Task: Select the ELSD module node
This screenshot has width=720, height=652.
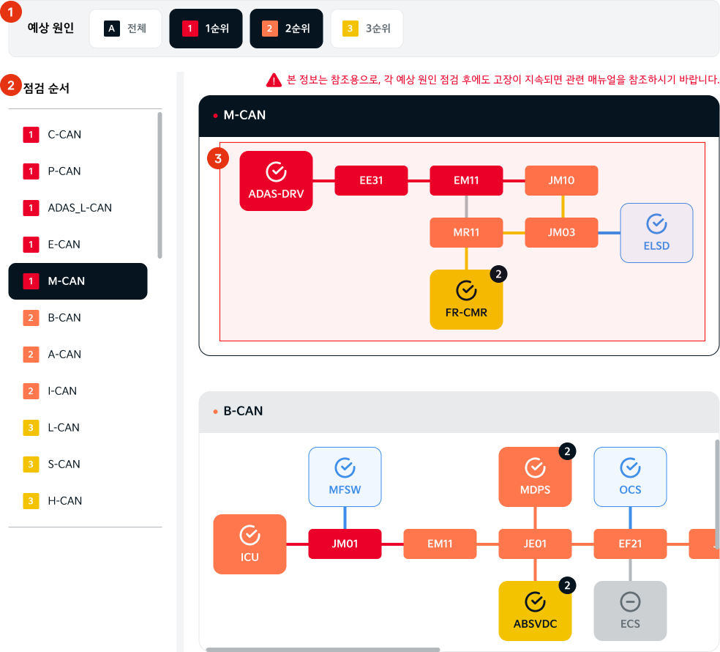Action: point(656,233)
